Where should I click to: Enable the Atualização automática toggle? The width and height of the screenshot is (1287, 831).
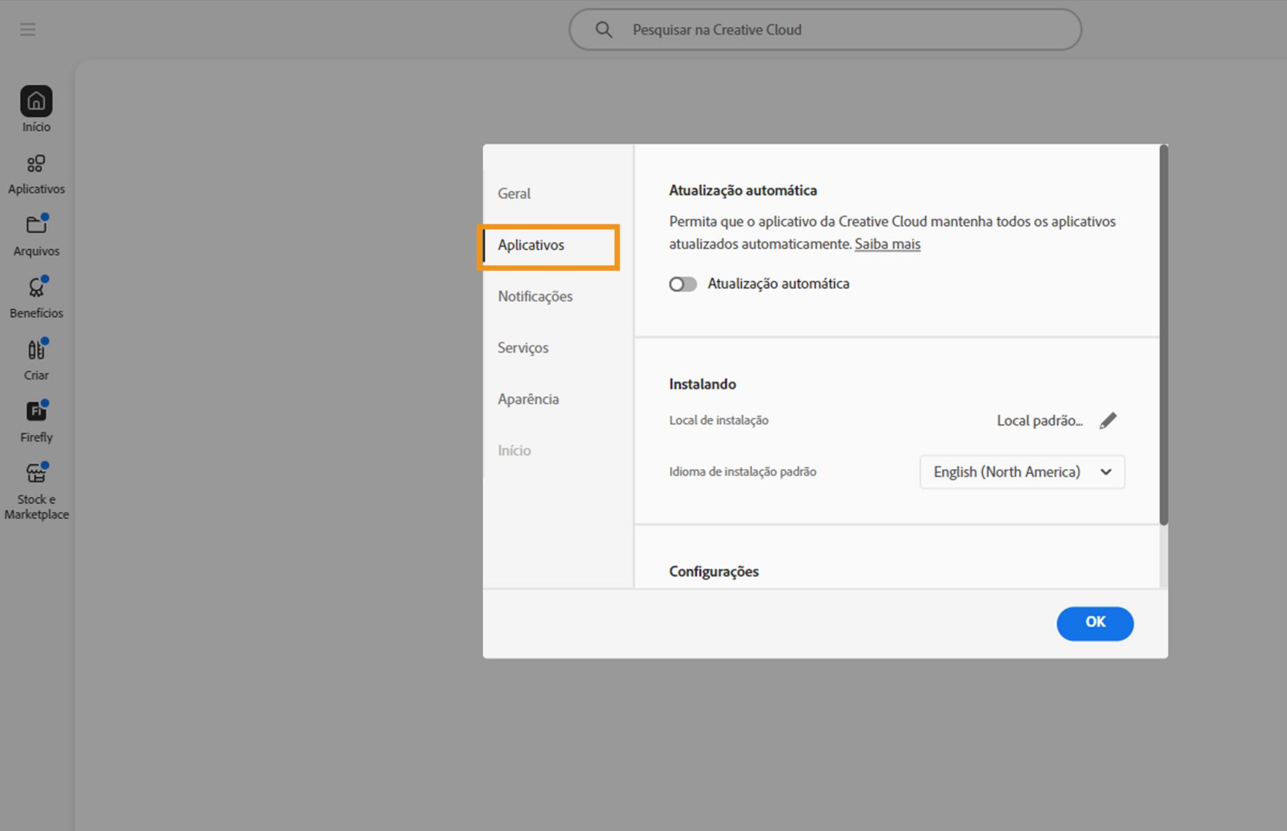(682, 284)
